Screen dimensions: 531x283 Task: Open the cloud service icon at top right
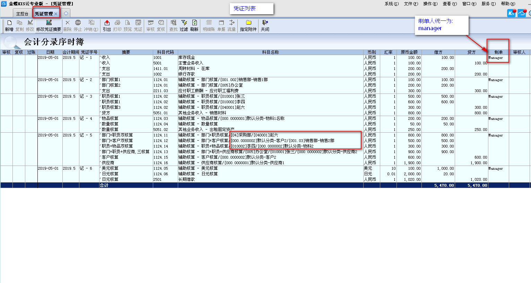click(522, 13)
